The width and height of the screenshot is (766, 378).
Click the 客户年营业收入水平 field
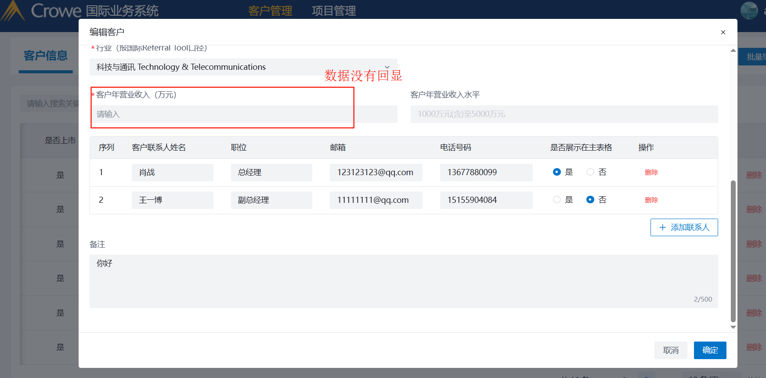(564, 114)
